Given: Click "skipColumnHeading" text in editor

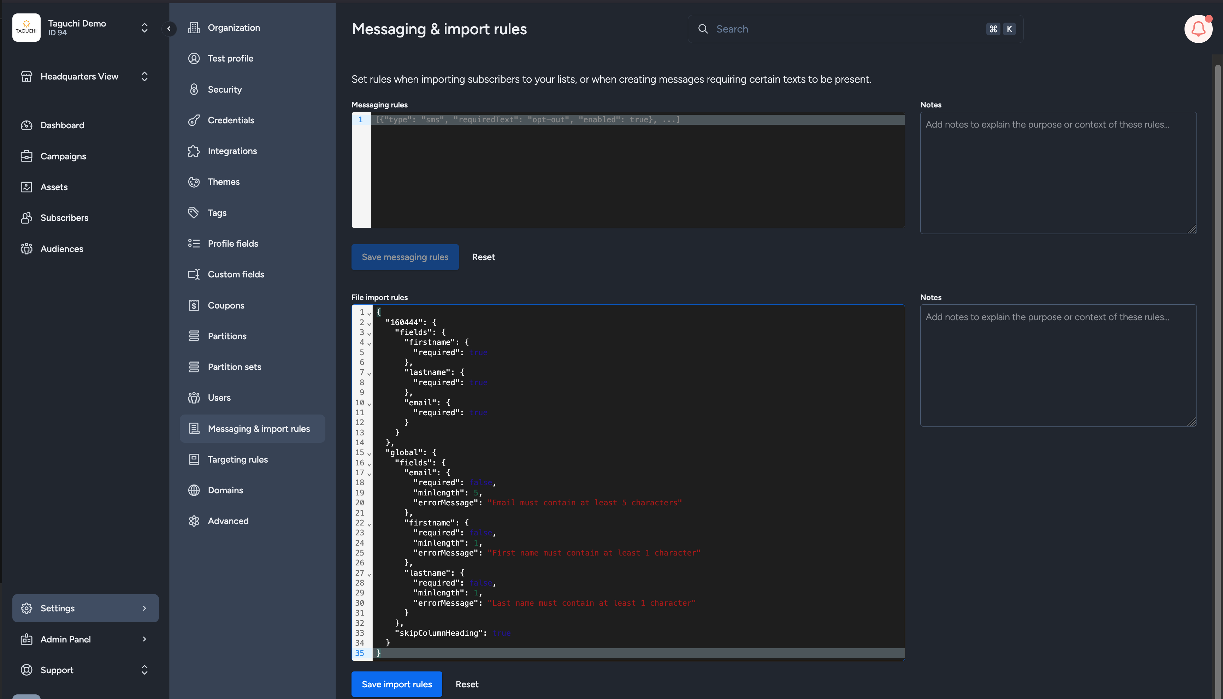Looking at the screenshot, I should click(x=438, y=633).
